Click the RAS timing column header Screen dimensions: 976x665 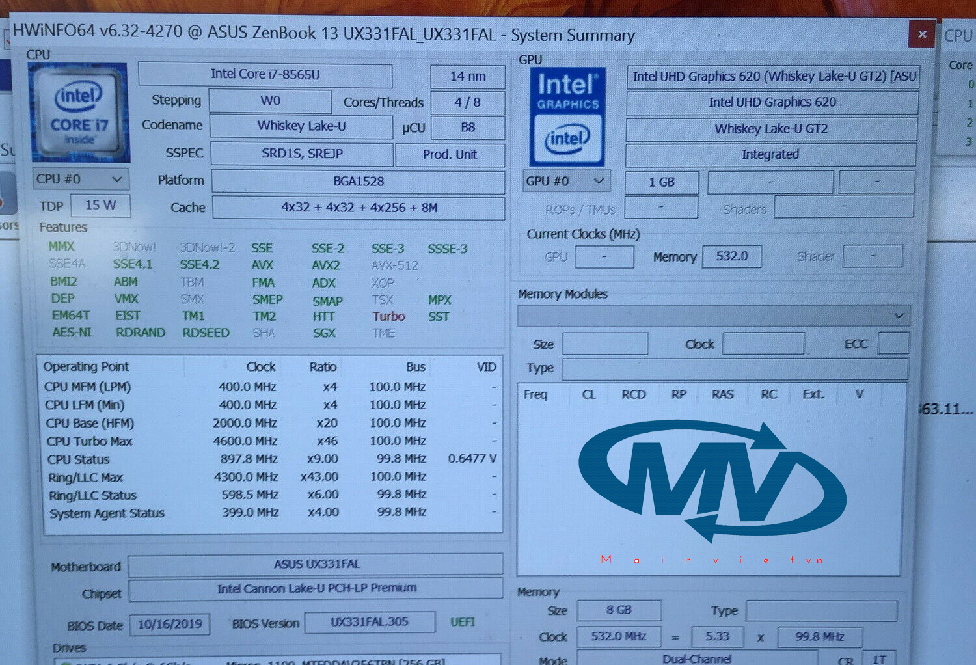(x=722, y=394)
